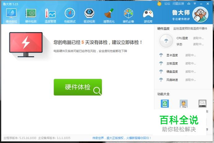Click the umbrella icon beside 显卡温度

coord(161,55)
